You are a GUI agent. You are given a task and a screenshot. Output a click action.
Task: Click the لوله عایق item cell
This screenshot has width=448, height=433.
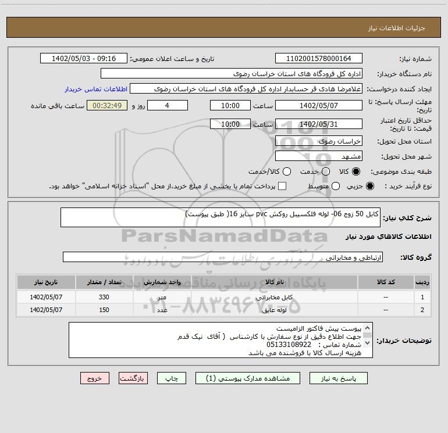click(x=274, y=310)
